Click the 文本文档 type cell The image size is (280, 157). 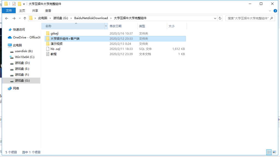[x=145, y=54]
